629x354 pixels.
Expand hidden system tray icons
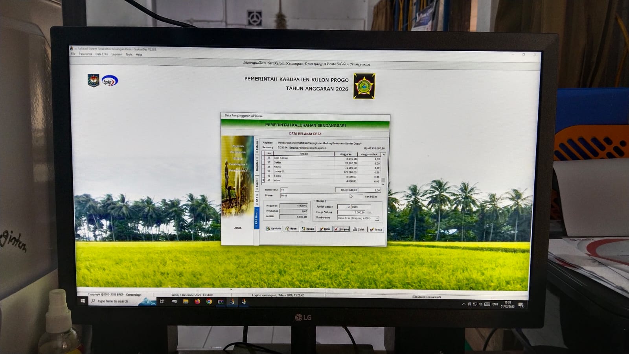(x=463, y=304)
